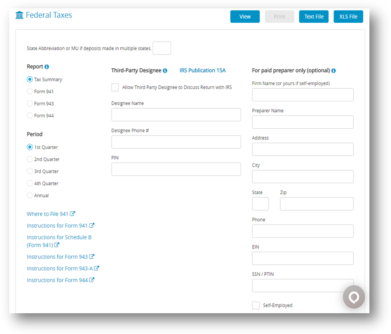Viewport: 391px width, 334px height.
Task: Click the View button
Action: coord(245,16)
